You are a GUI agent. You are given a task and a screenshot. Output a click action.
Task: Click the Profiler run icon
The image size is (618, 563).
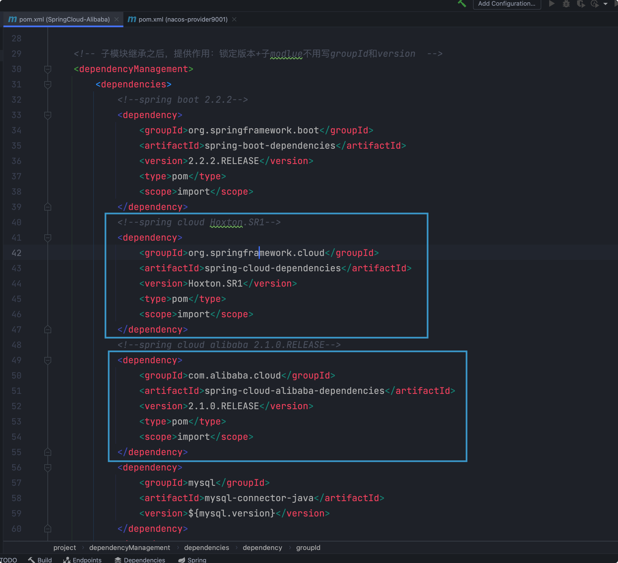click(x=594, y=4)
